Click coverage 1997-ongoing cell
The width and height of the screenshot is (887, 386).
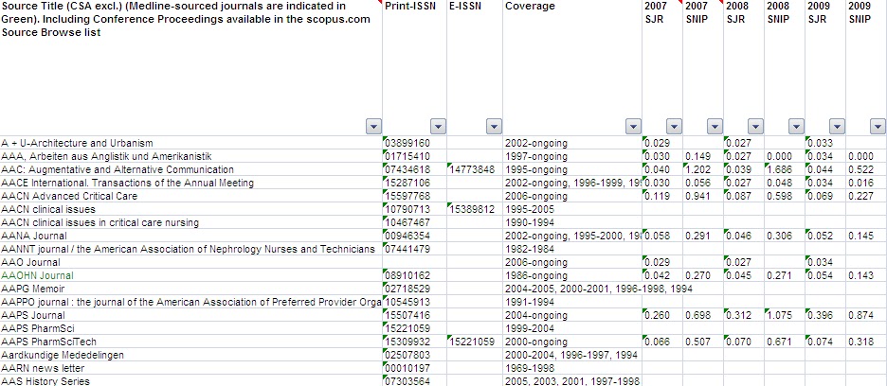click(572, 156)
